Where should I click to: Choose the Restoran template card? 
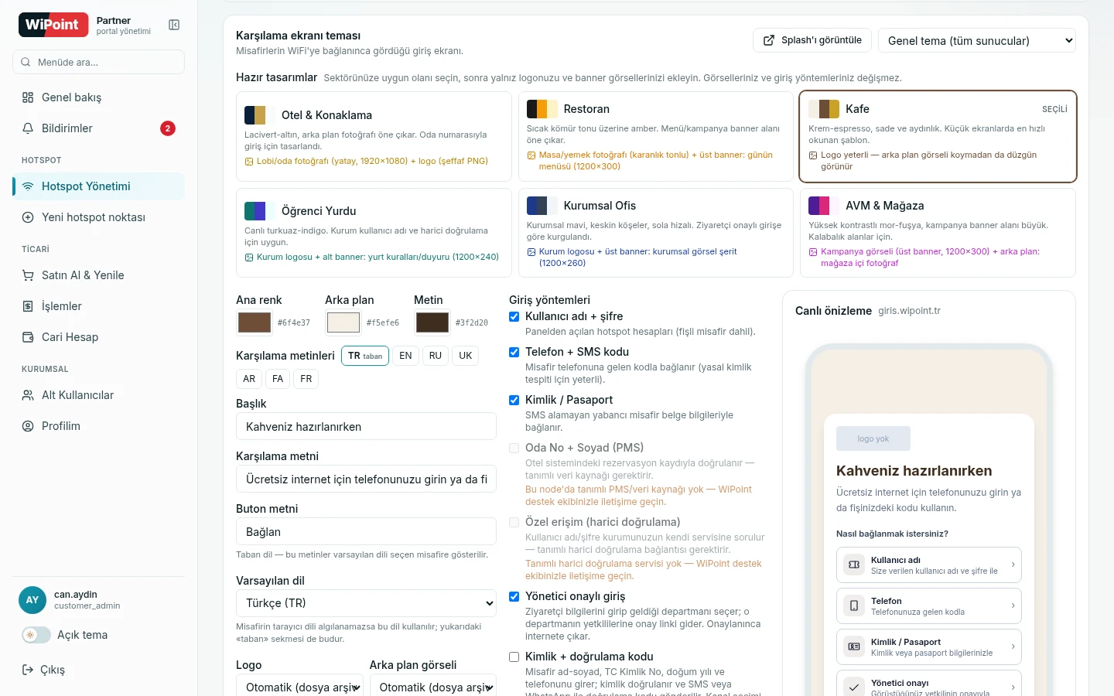pos(656,137)
